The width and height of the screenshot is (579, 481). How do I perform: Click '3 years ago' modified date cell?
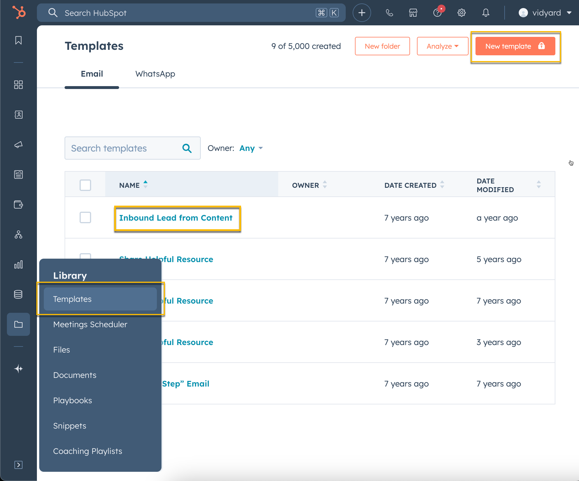click(x=499, y=342)
